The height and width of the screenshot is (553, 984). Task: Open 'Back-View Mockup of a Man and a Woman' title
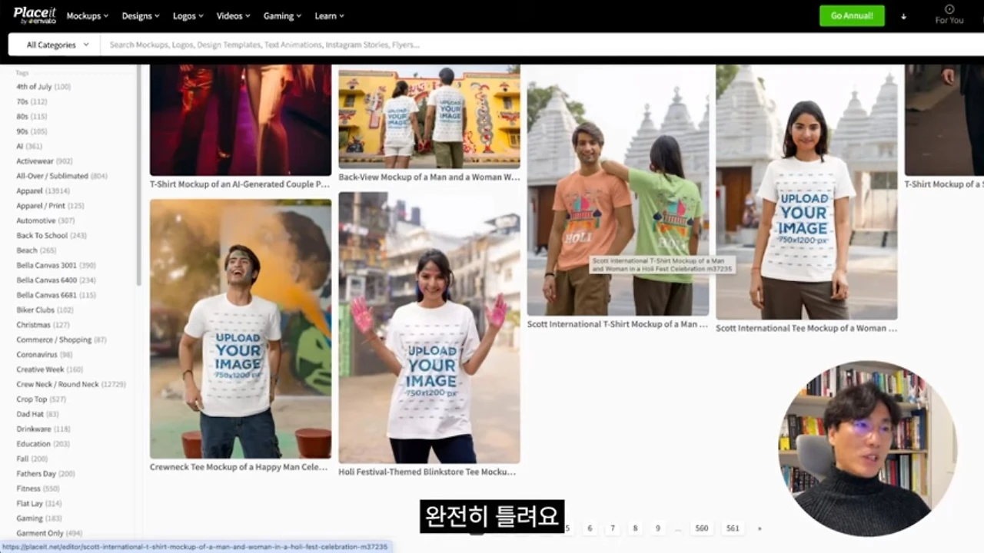tap(429, 177)
